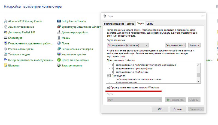
Task: Open Диспетчер Realtek HD icon
Action: [5, 32]
